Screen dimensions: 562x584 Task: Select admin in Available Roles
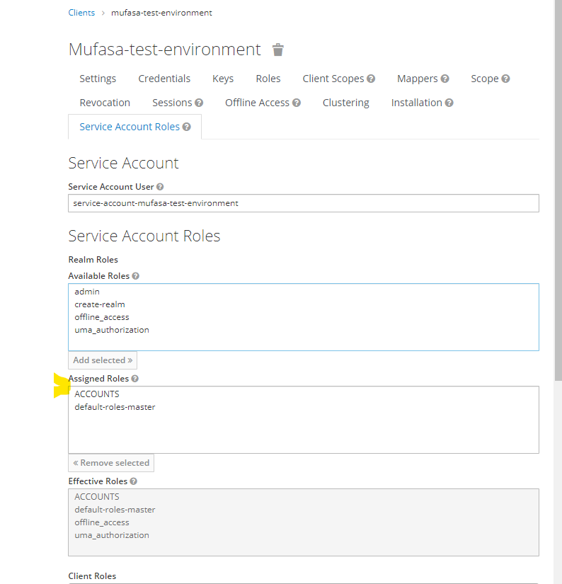pyautogui.click(x=87, y=292)
